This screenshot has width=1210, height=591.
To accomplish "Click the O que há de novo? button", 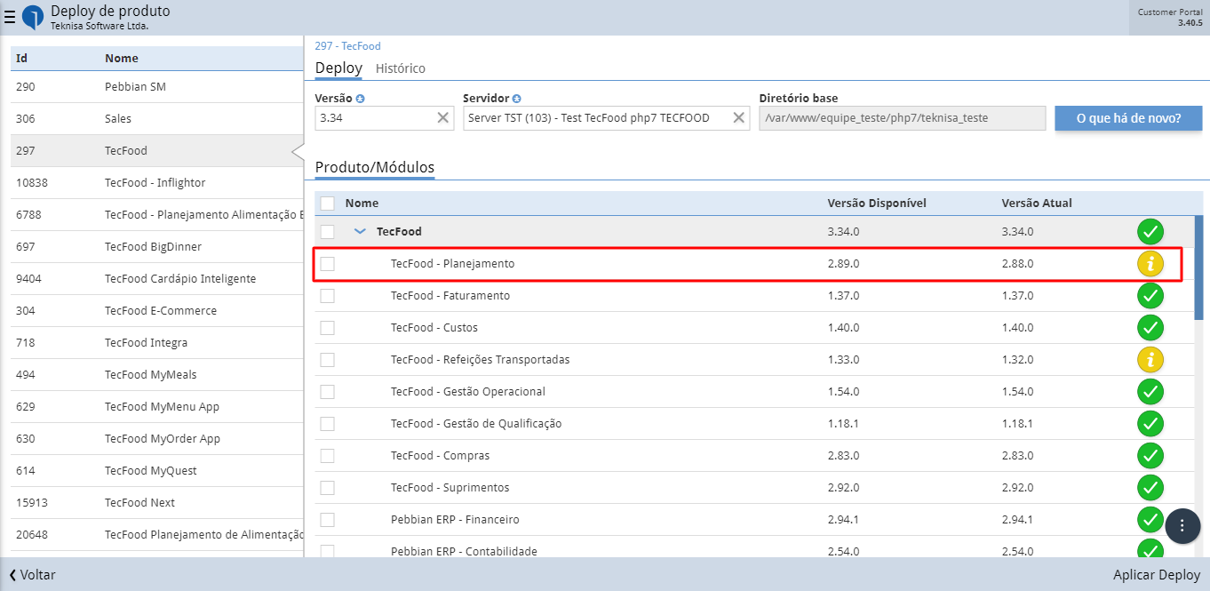I will [x=1128, y=118].
